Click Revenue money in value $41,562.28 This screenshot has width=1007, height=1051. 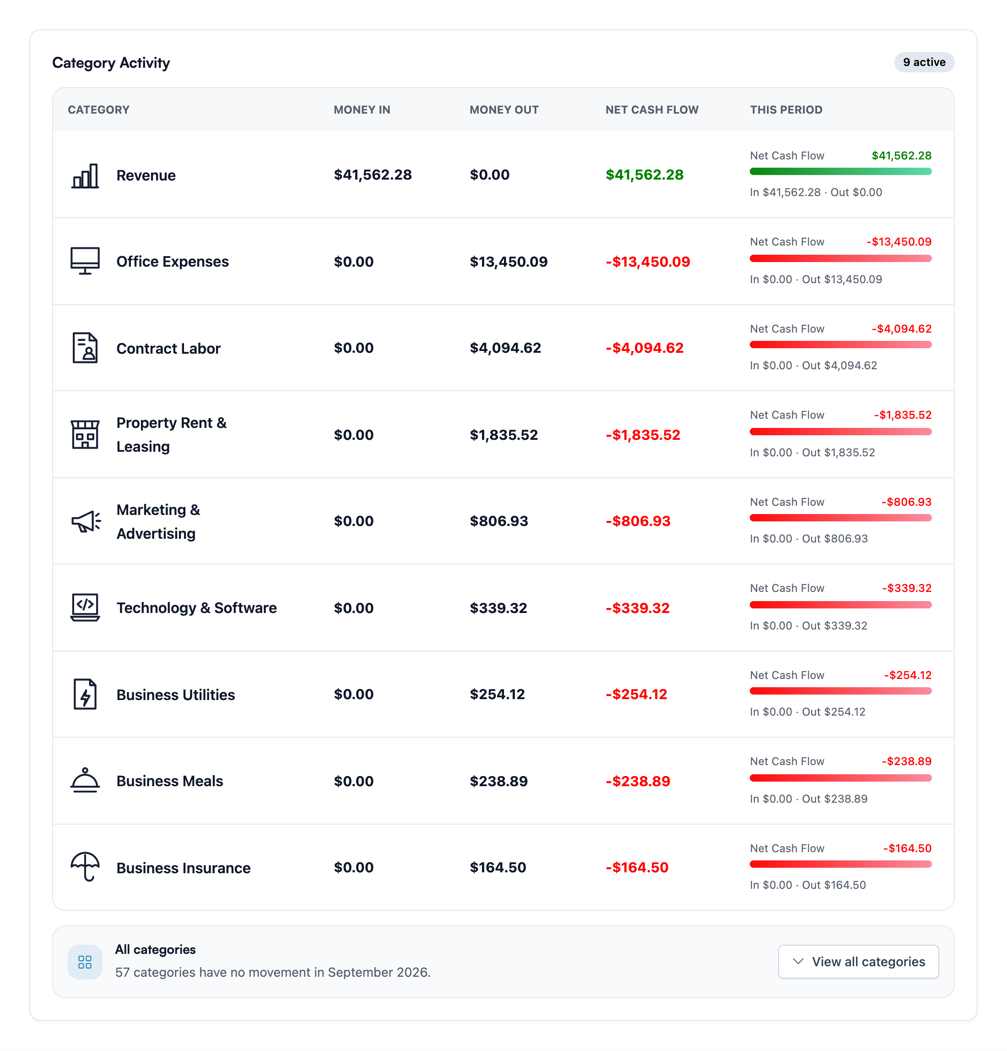coord(373,175)
